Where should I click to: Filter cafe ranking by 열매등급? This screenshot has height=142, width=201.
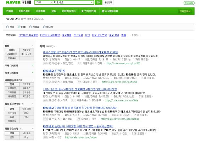point(26,88)
